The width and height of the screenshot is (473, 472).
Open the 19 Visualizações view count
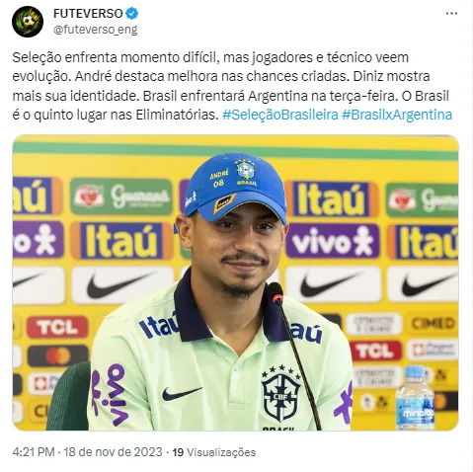[214, 452]
